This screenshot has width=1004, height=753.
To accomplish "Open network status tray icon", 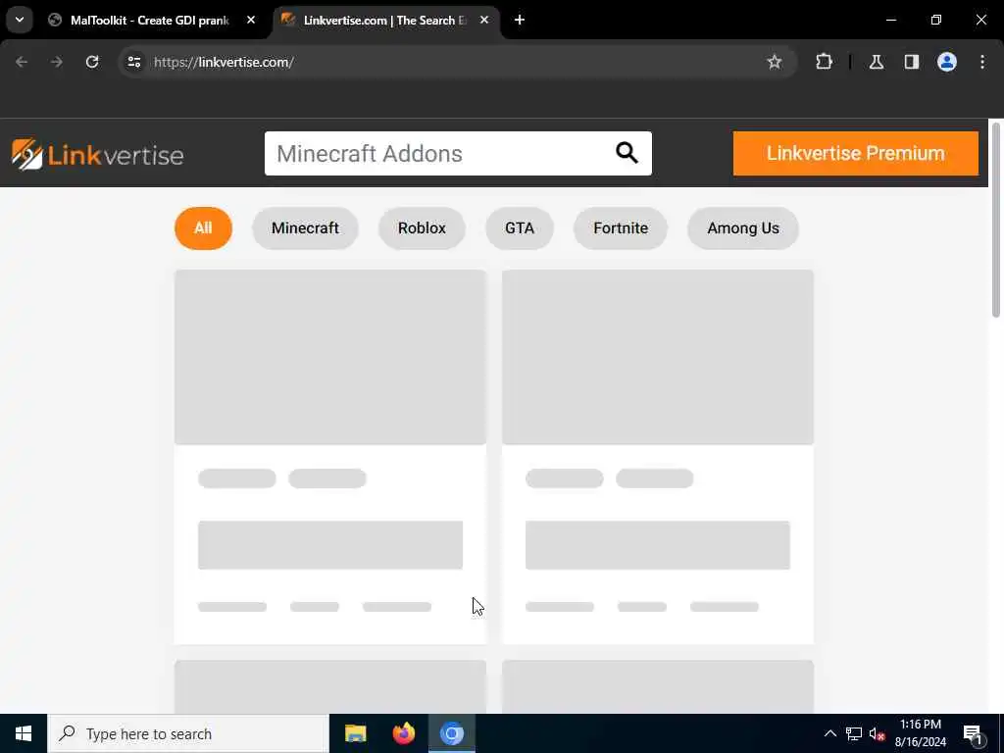I will pyautogui.click(x=854, y=733).
